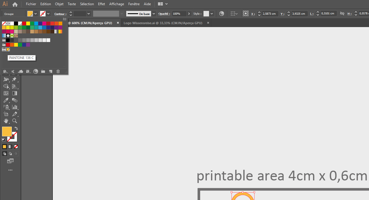
Task: Set paint mode to Gradient
Action: [x=10, y=146]
